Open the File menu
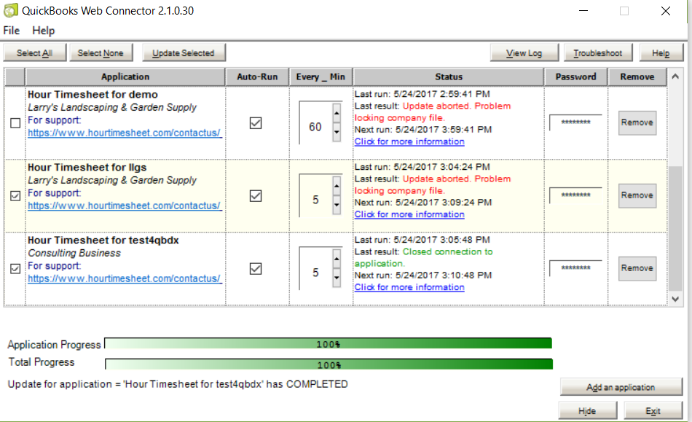The width and height of the screenshot is (692, 422). 11,31
